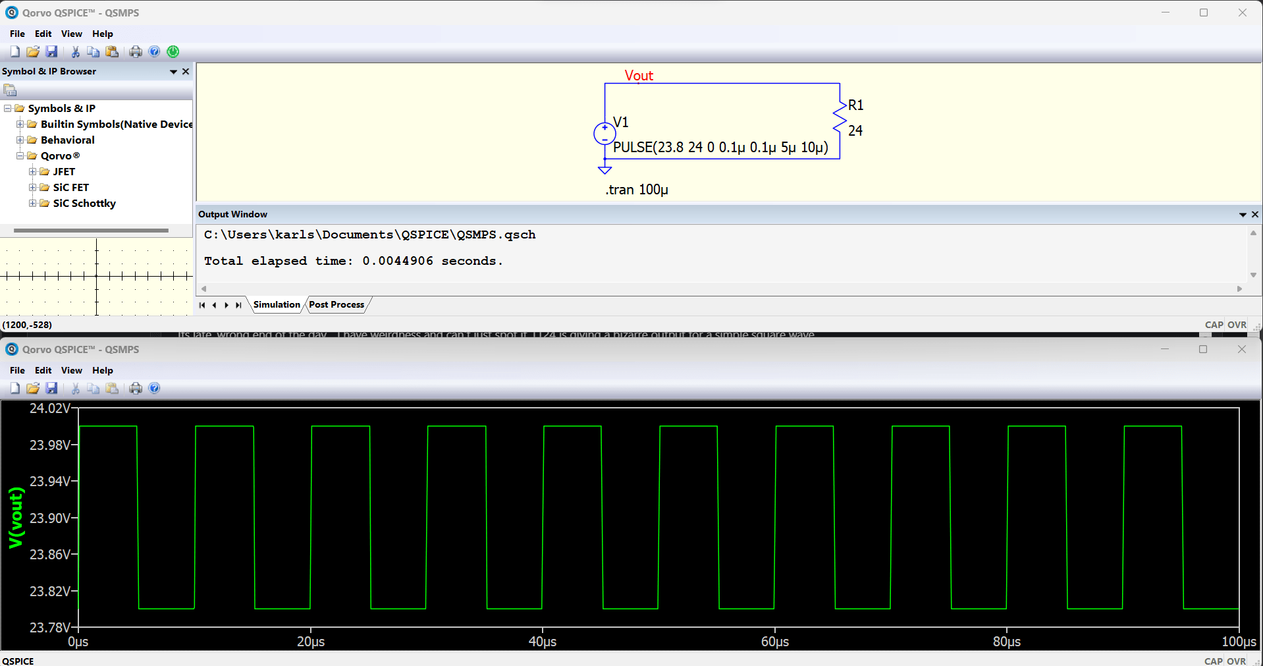1263x666 pixels.
Task: Open Edit menu in schematic window
Action: (43, 34)
